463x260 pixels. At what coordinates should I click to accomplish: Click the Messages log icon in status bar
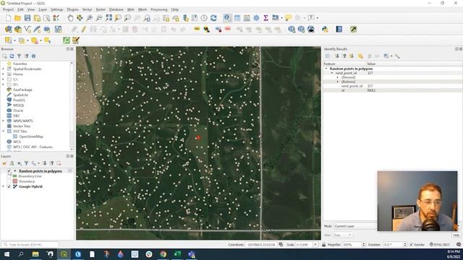coord(459,245)
